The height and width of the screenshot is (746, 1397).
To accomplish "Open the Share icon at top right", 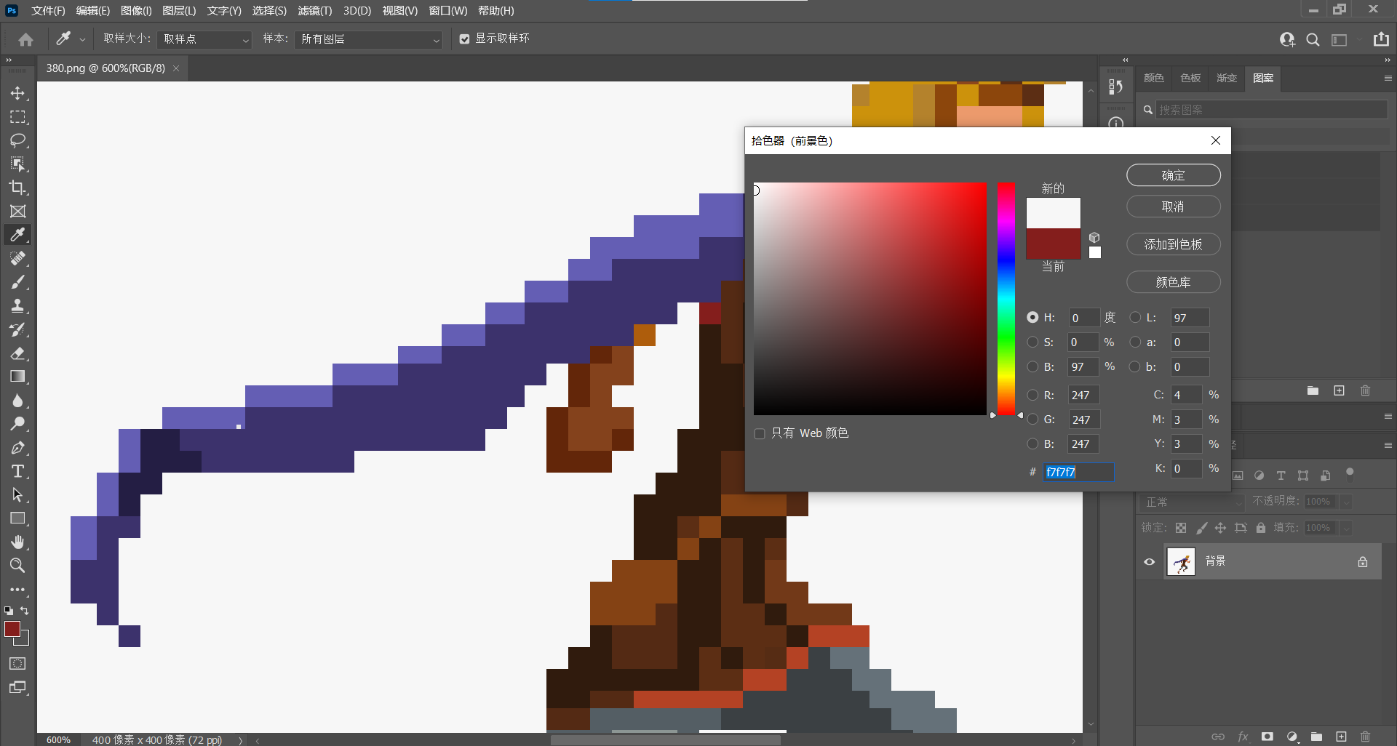I will 1381,39.
